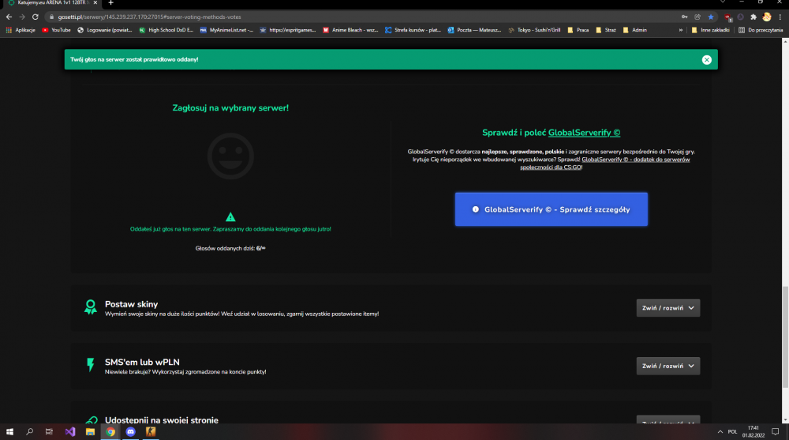The width and height of the screenshot is (789, 440).
Task: Open the Chrome extensions puzzle icon
Action: click(753, 17)
